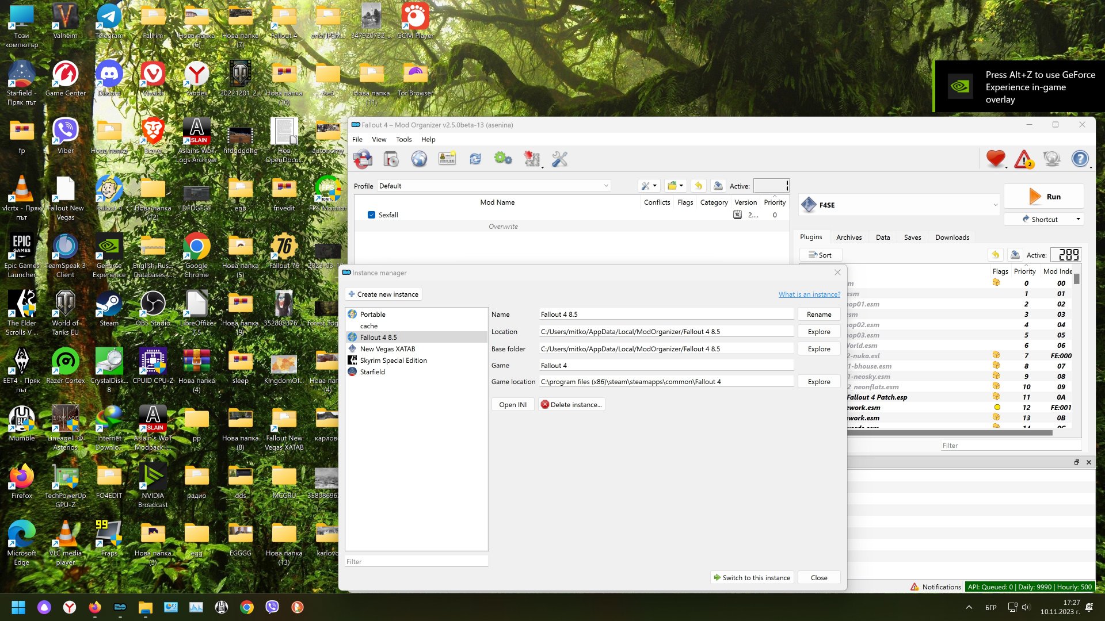Click the red heart endorse icon

click(995, 159)
